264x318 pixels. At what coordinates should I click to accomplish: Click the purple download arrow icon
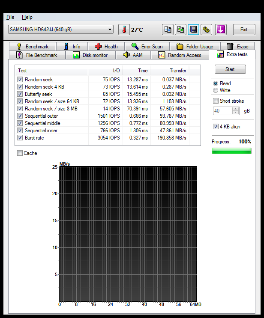point(221,30)
